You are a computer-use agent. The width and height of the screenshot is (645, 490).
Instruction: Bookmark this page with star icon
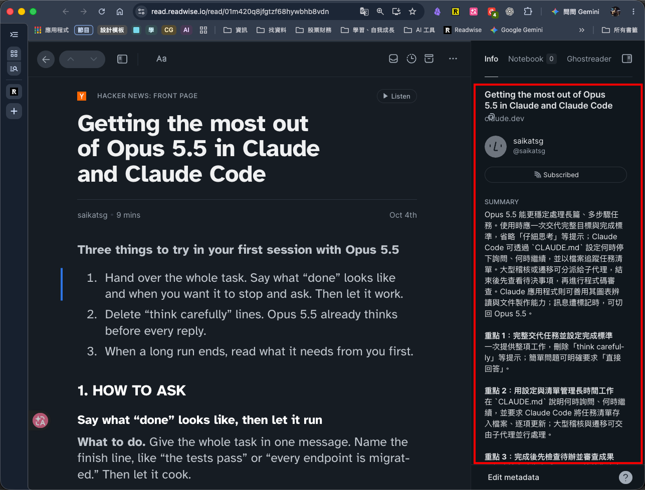[412, 12]
